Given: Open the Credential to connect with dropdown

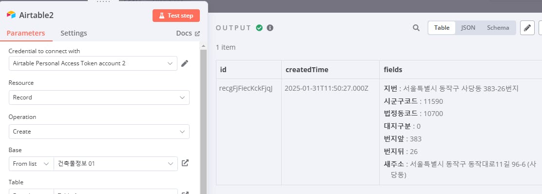Looking at the screenshot, I should tap(93, 63).
